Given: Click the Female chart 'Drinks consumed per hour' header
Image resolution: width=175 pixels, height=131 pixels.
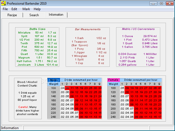Looking at the screenshot, I should (x=141, y=80).
